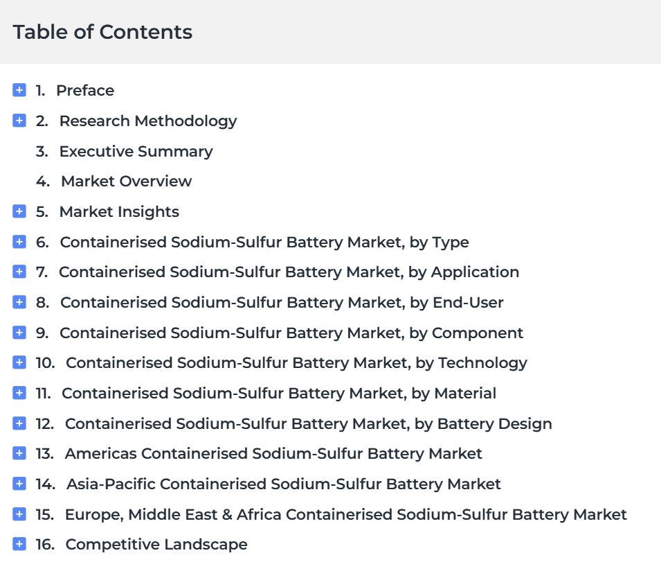Viewport: 661px width, 562px height.
Task: Select the Research Methodology title text
Action: click(x=148, y=121)
